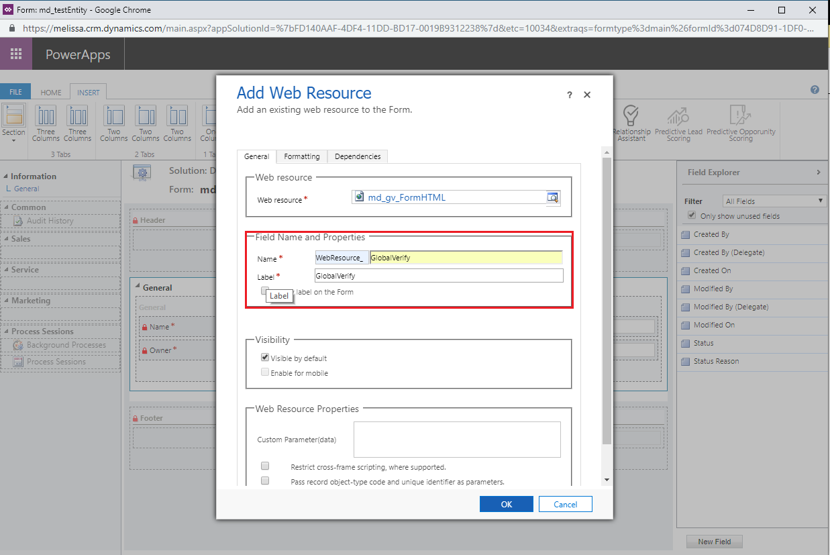The image size is (830, 555).
Task: Collapse the Process Sessions group
Action: click(x=6, y=332)
